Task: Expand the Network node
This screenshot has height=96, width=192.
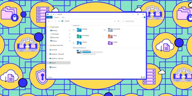Action: [48, 67]
